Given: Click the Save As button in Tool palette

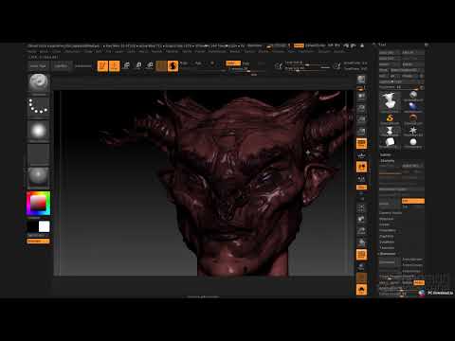Looking at the screenshot, I should (x=412, y=52).
